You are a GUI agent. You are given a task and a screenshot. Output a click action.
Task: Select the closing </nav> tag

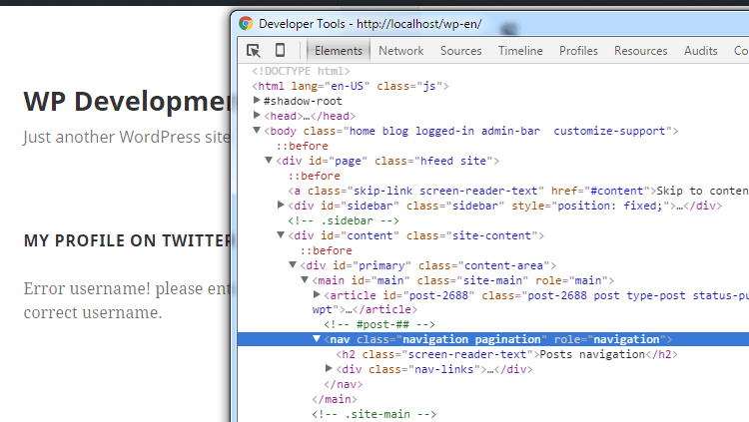343,384
